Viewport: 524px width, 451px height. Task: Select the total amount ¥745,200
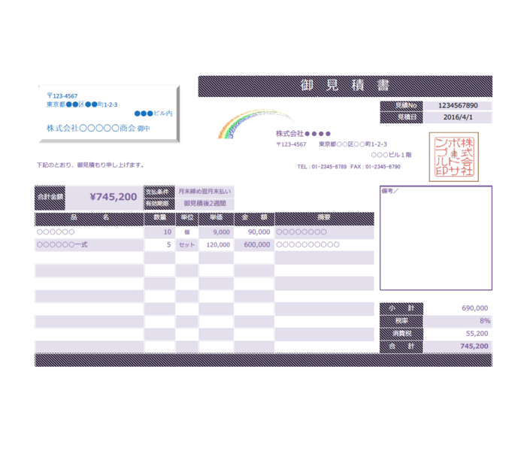114,197
